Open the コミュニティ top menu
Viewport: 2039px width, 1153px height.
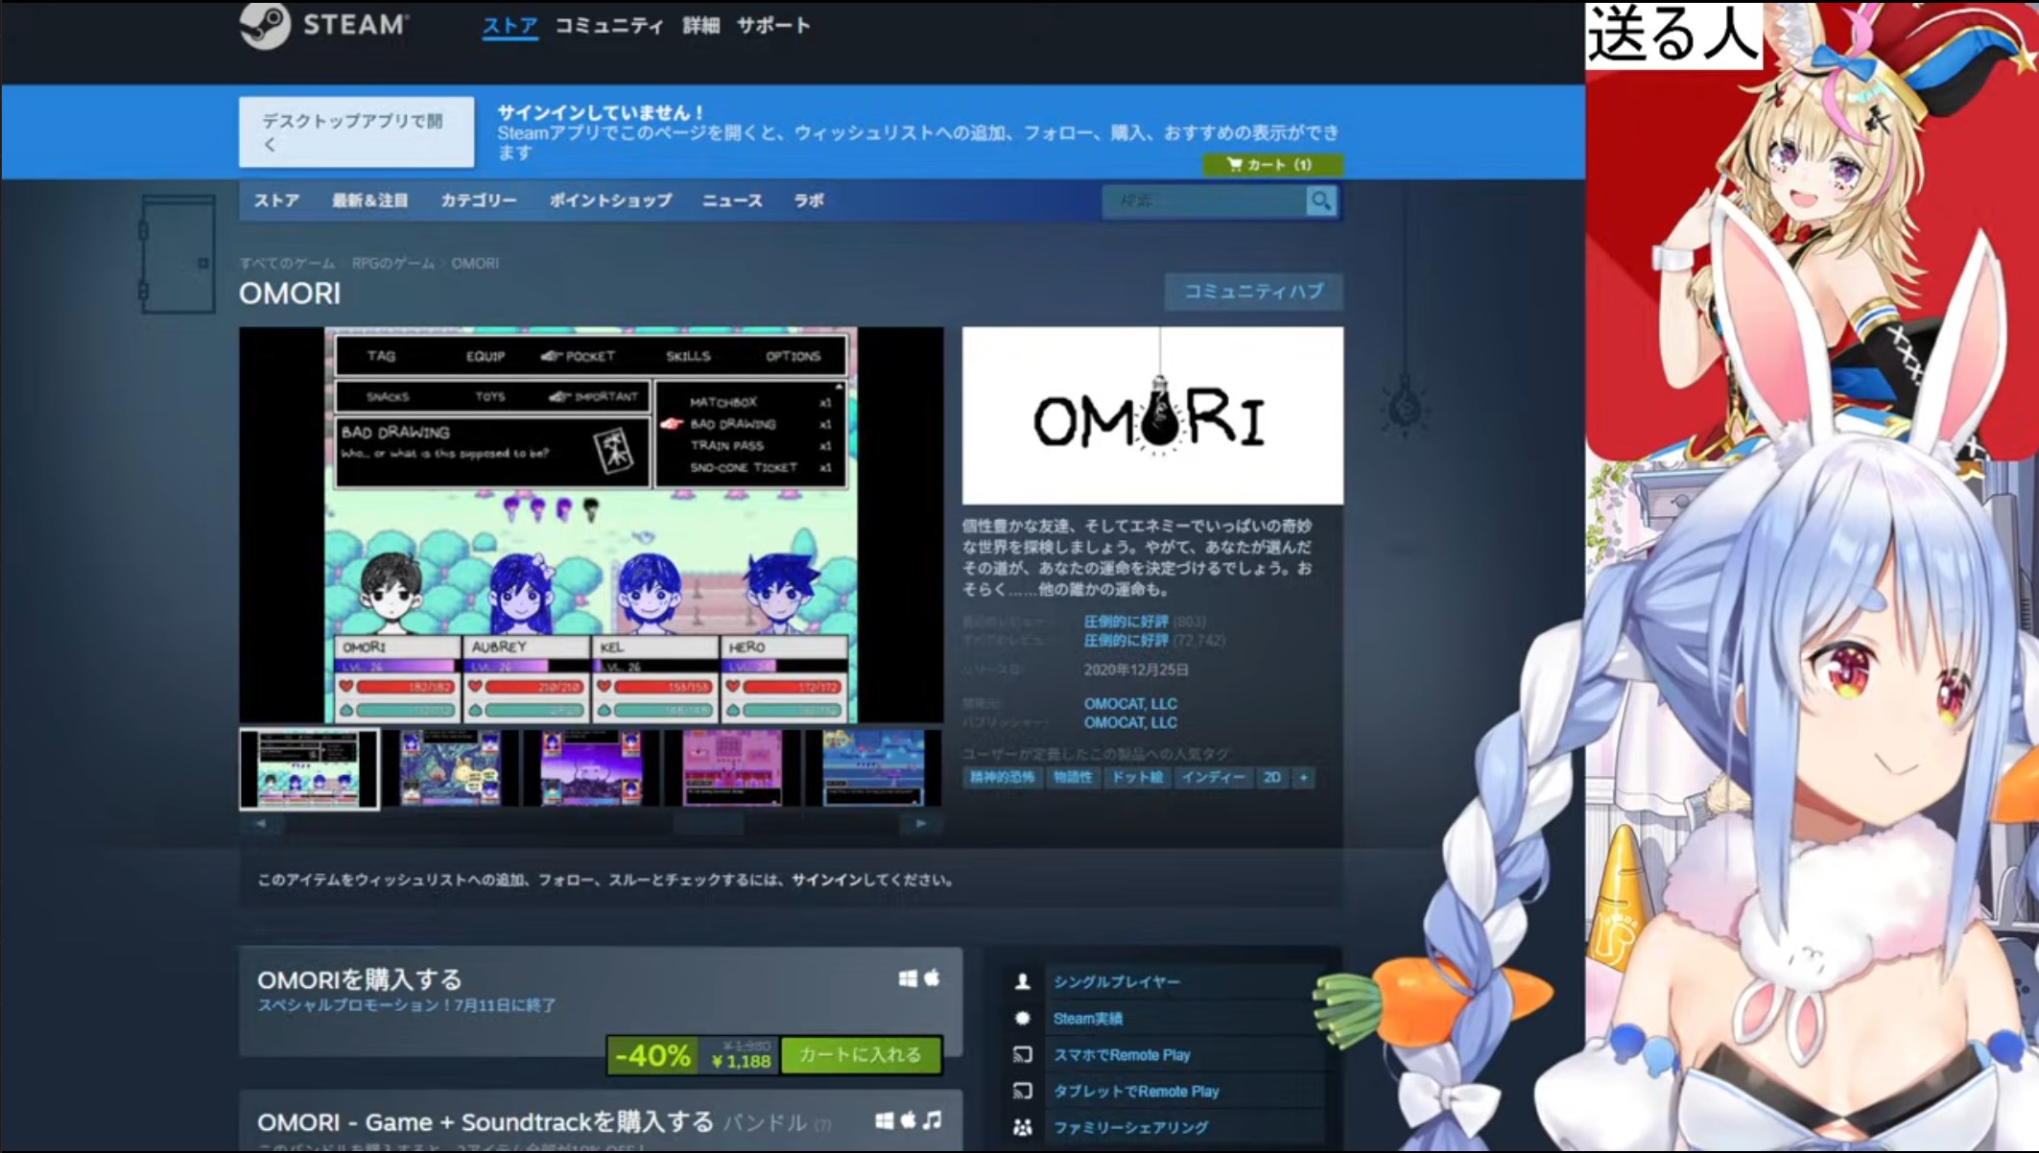click(609, 26)
